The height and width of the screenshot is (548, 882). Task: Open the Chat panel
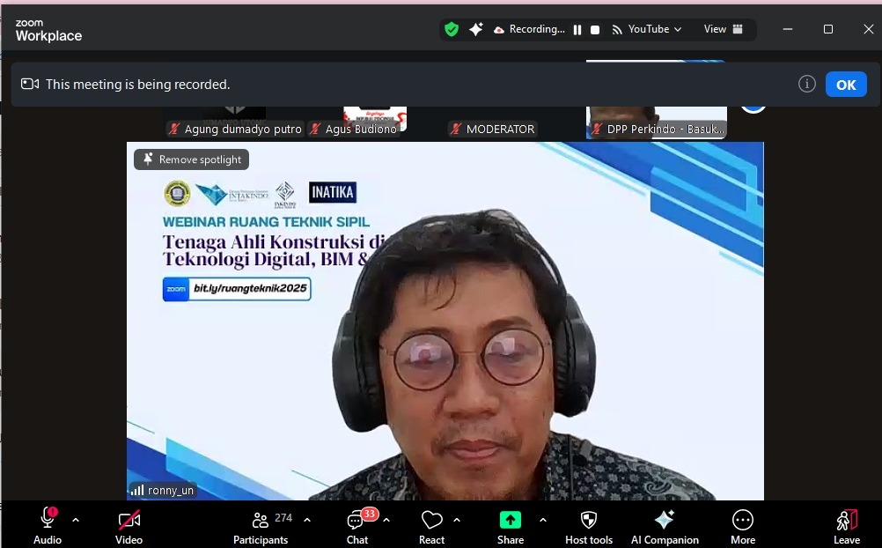pos(357,524)
